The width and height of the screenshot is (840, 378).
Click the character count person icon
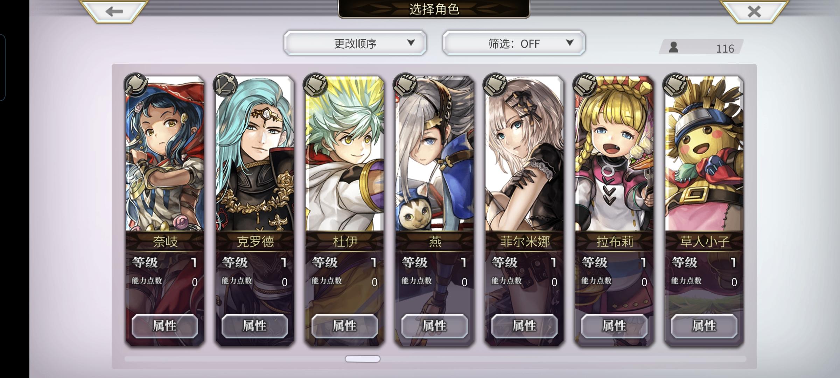674,47
